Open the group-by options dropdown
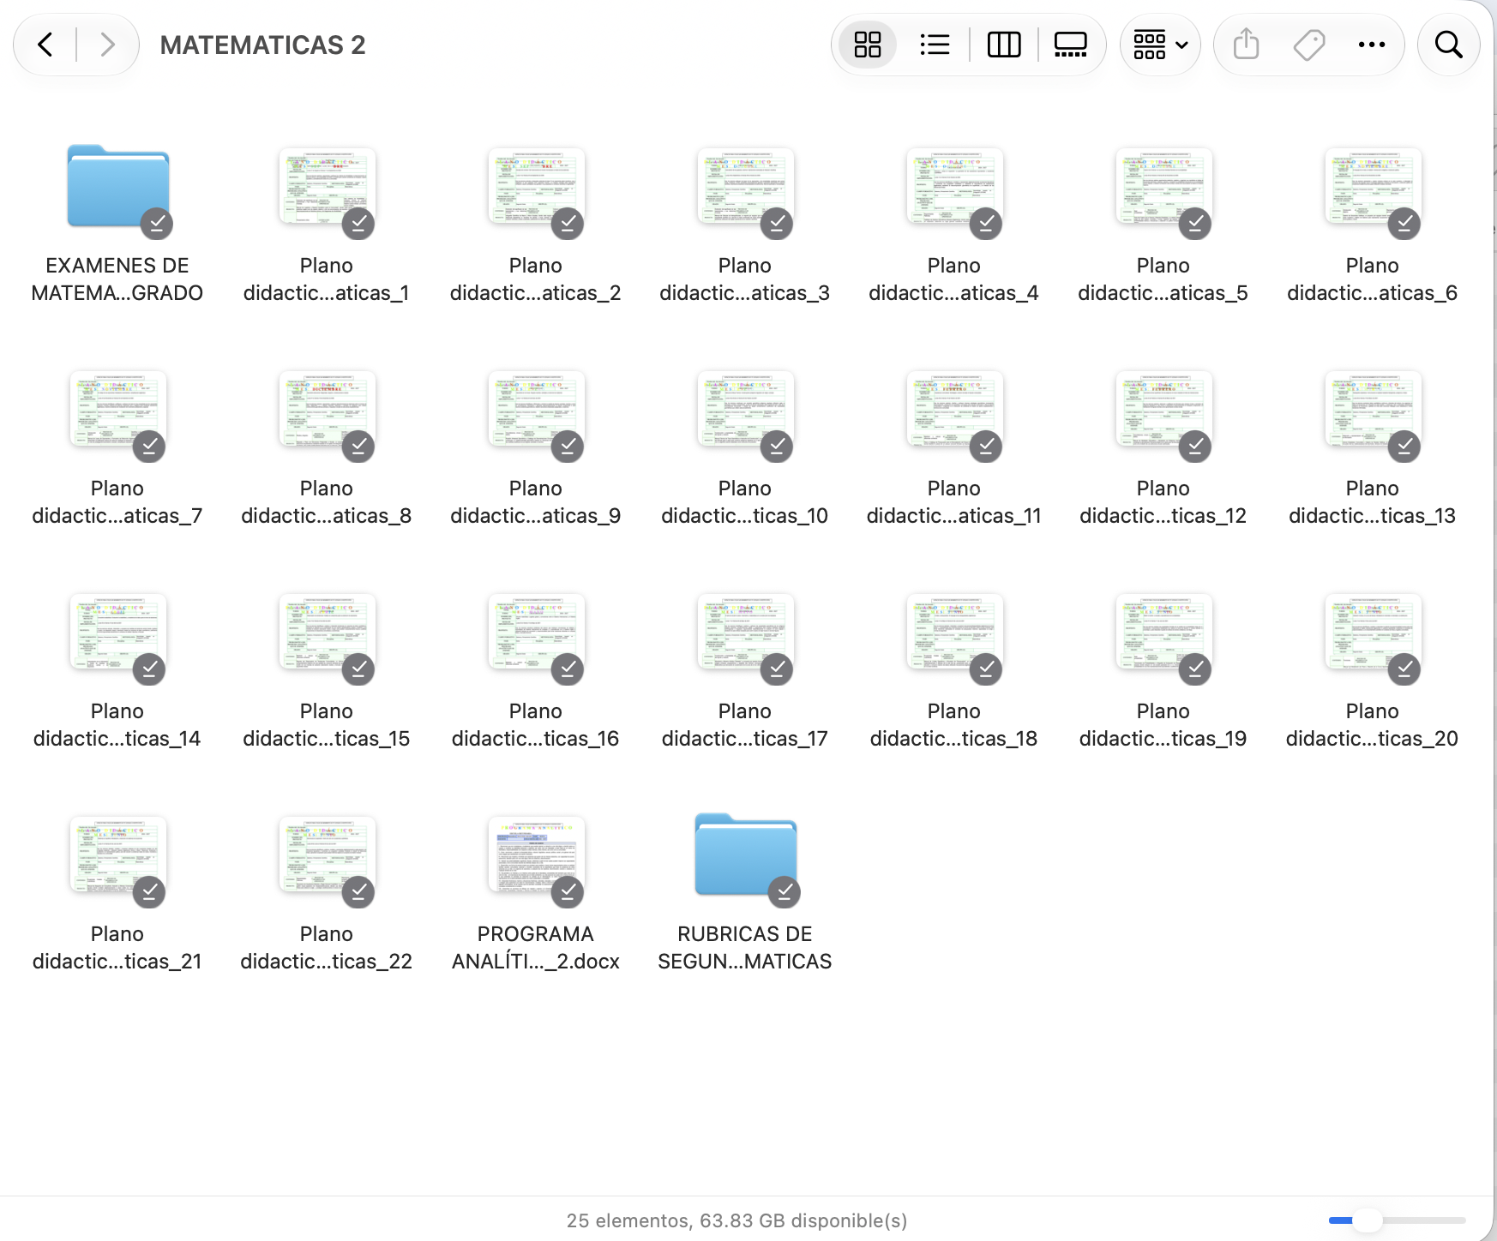The height and width of the screenshot is (1241, 1497). pyautogui.click(x=1160, y=45)
